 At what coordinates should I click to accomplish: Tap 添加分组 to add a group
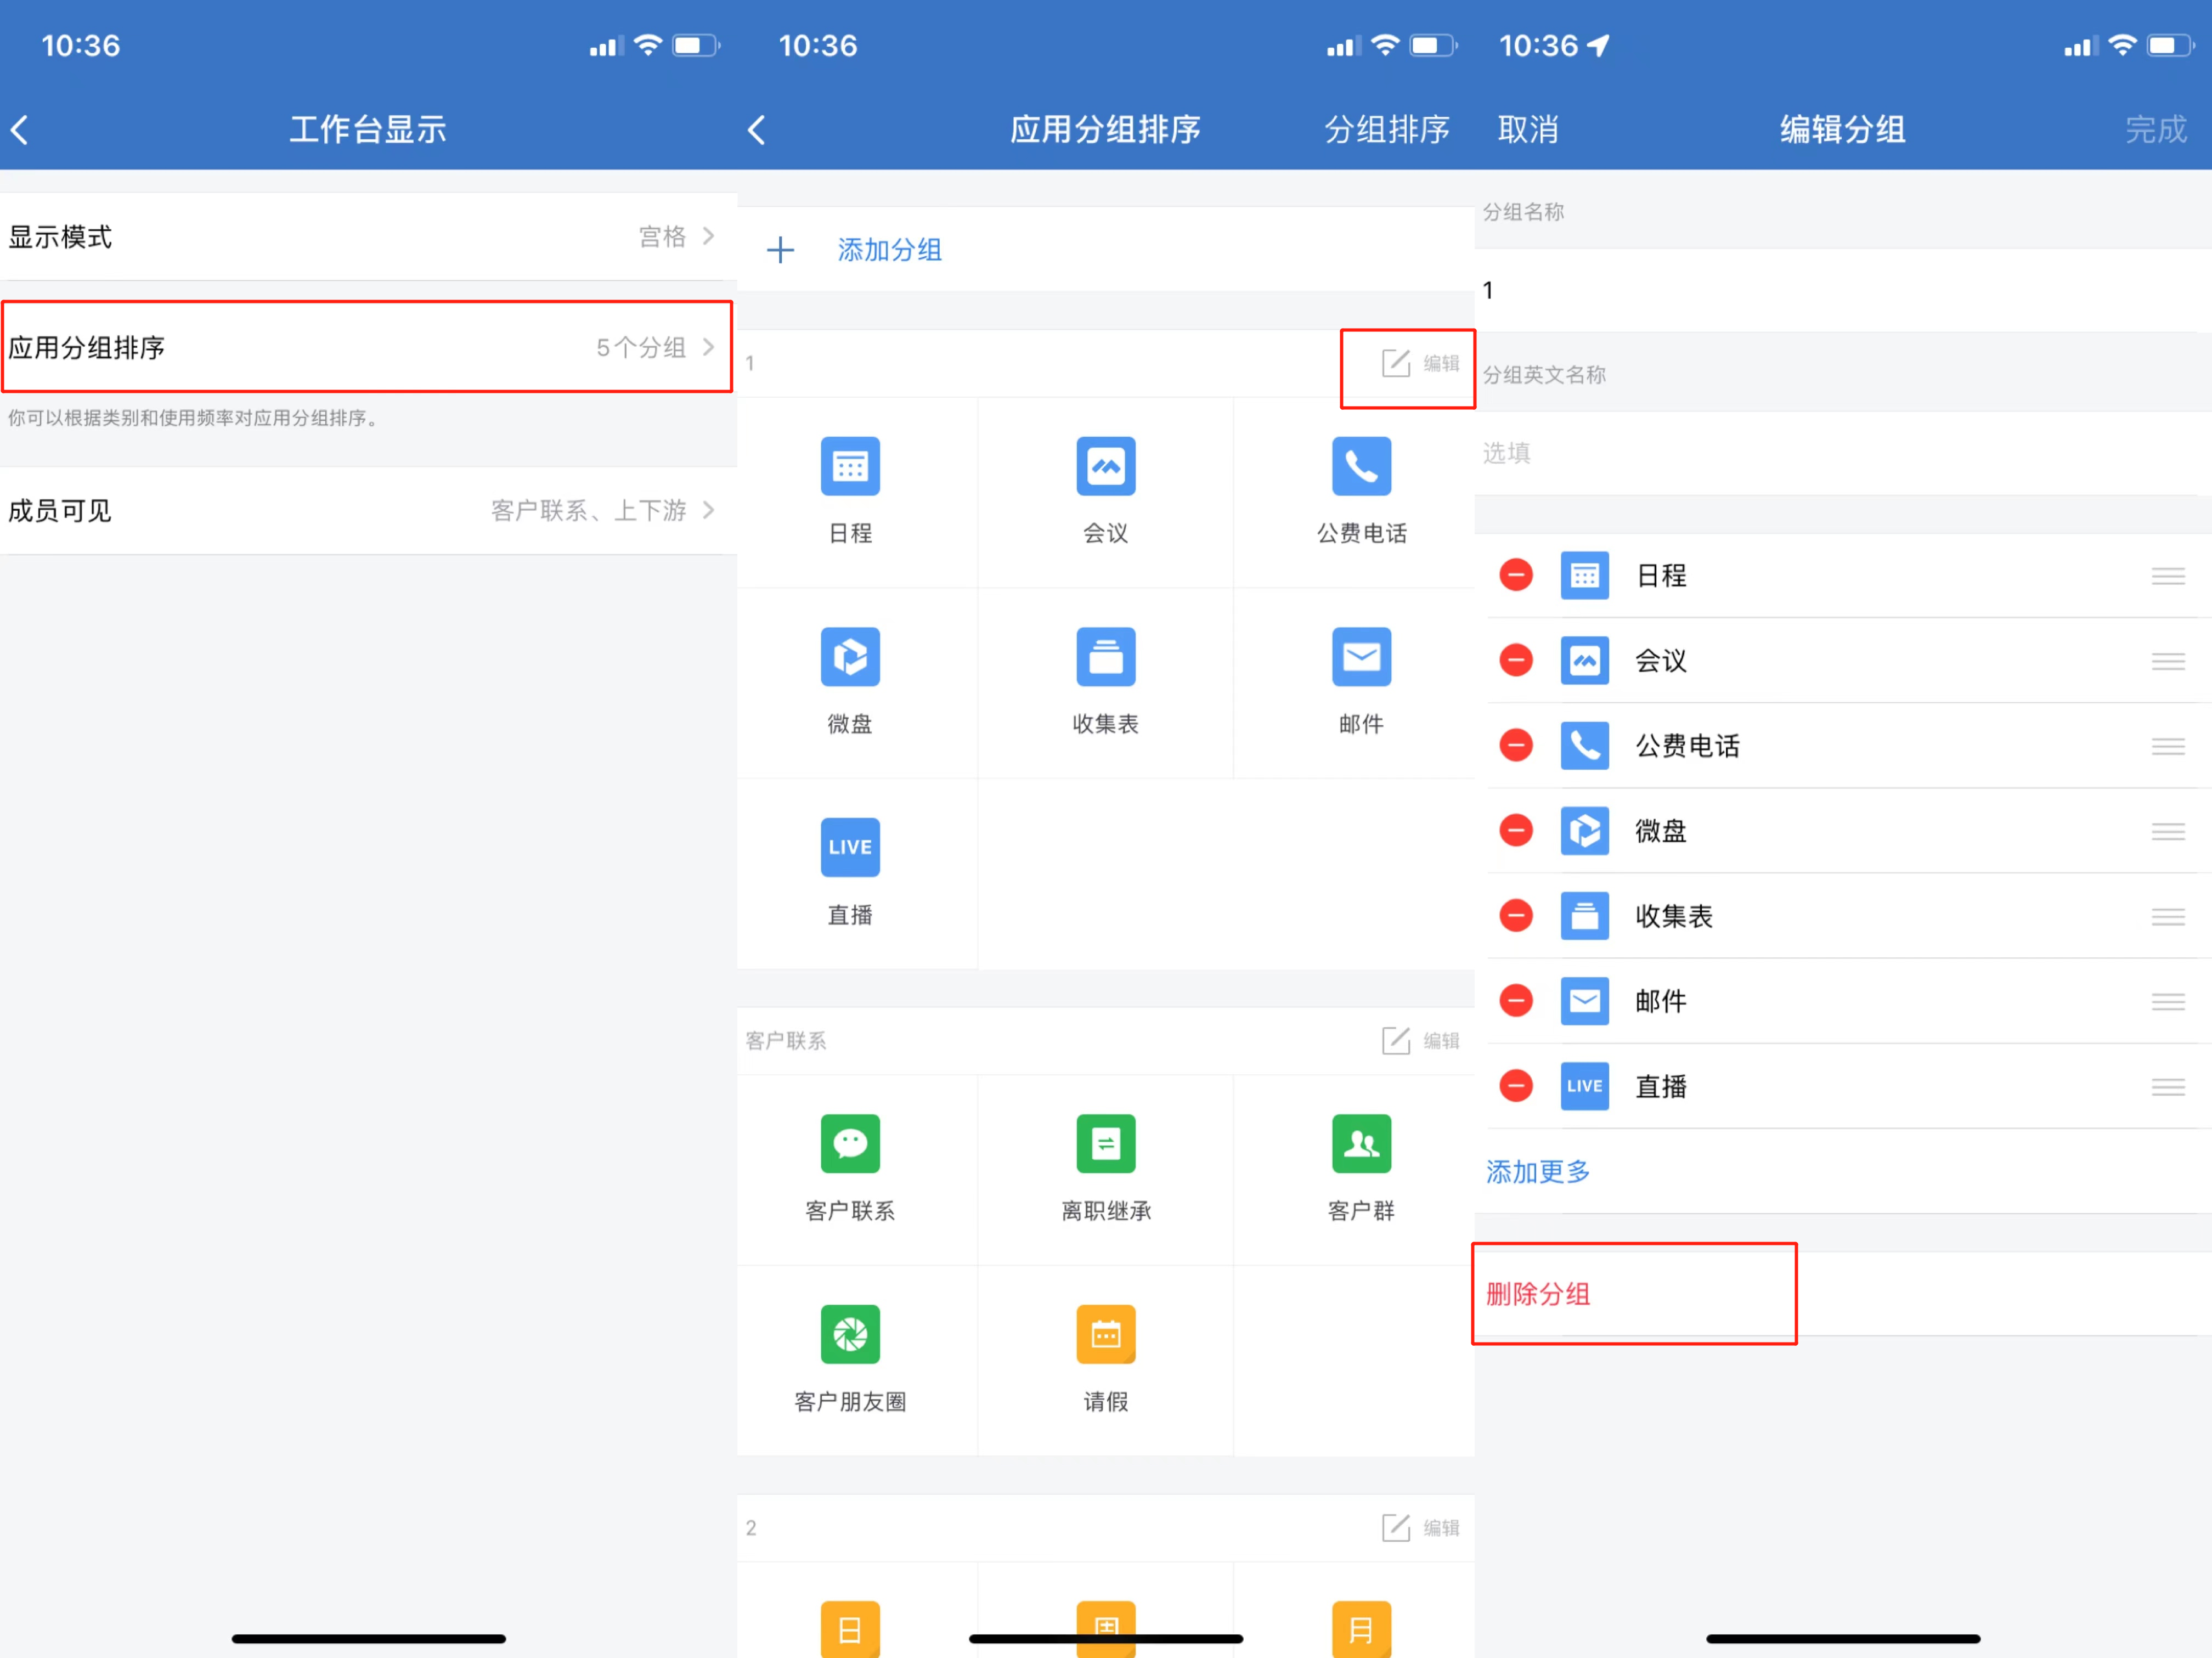[x=889, y=250]
